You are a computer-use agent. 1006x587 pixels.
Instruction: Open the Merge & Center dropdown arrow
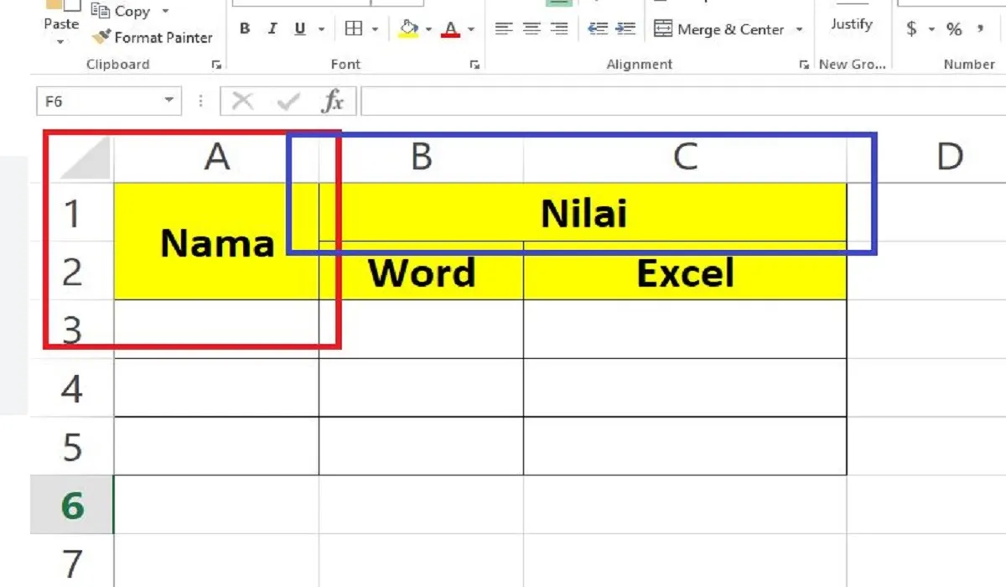coord(801,29)
